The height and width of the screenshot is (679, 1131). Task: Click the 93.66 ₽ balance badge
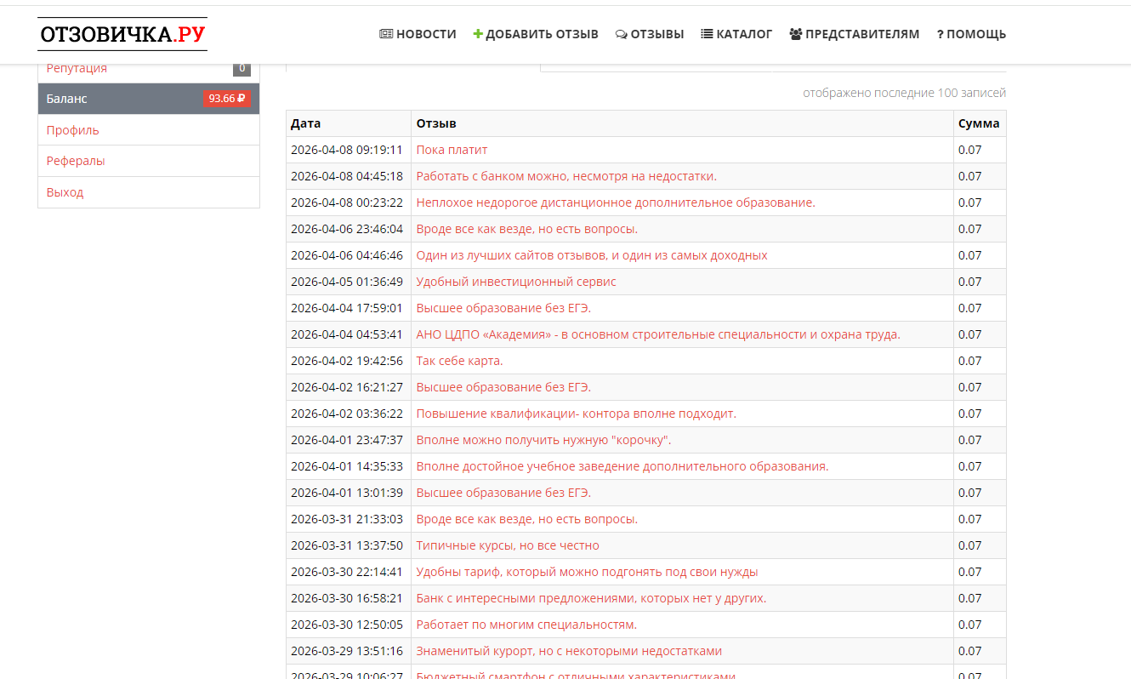pos(227,99)
